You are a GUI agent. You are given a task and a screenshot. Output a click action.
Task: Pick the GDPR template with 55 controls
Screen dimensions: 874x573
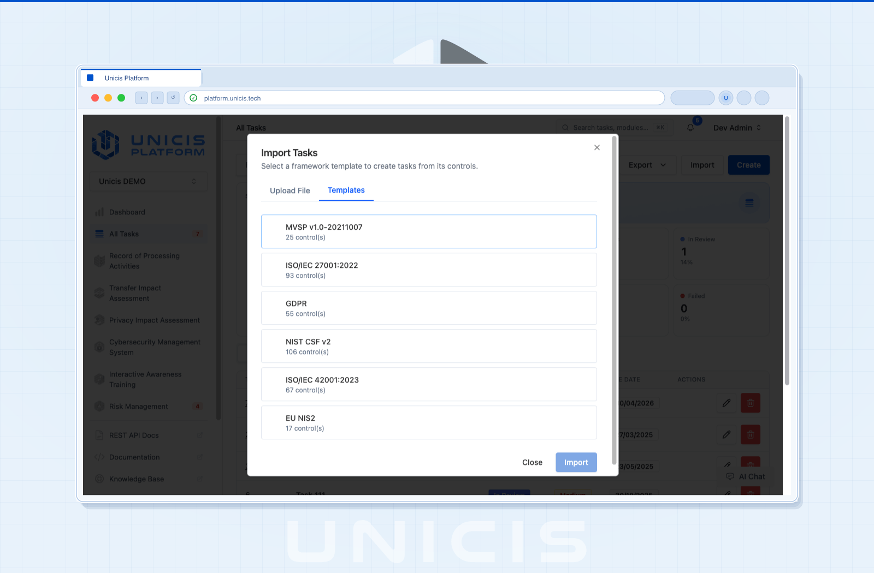[429, 308]
